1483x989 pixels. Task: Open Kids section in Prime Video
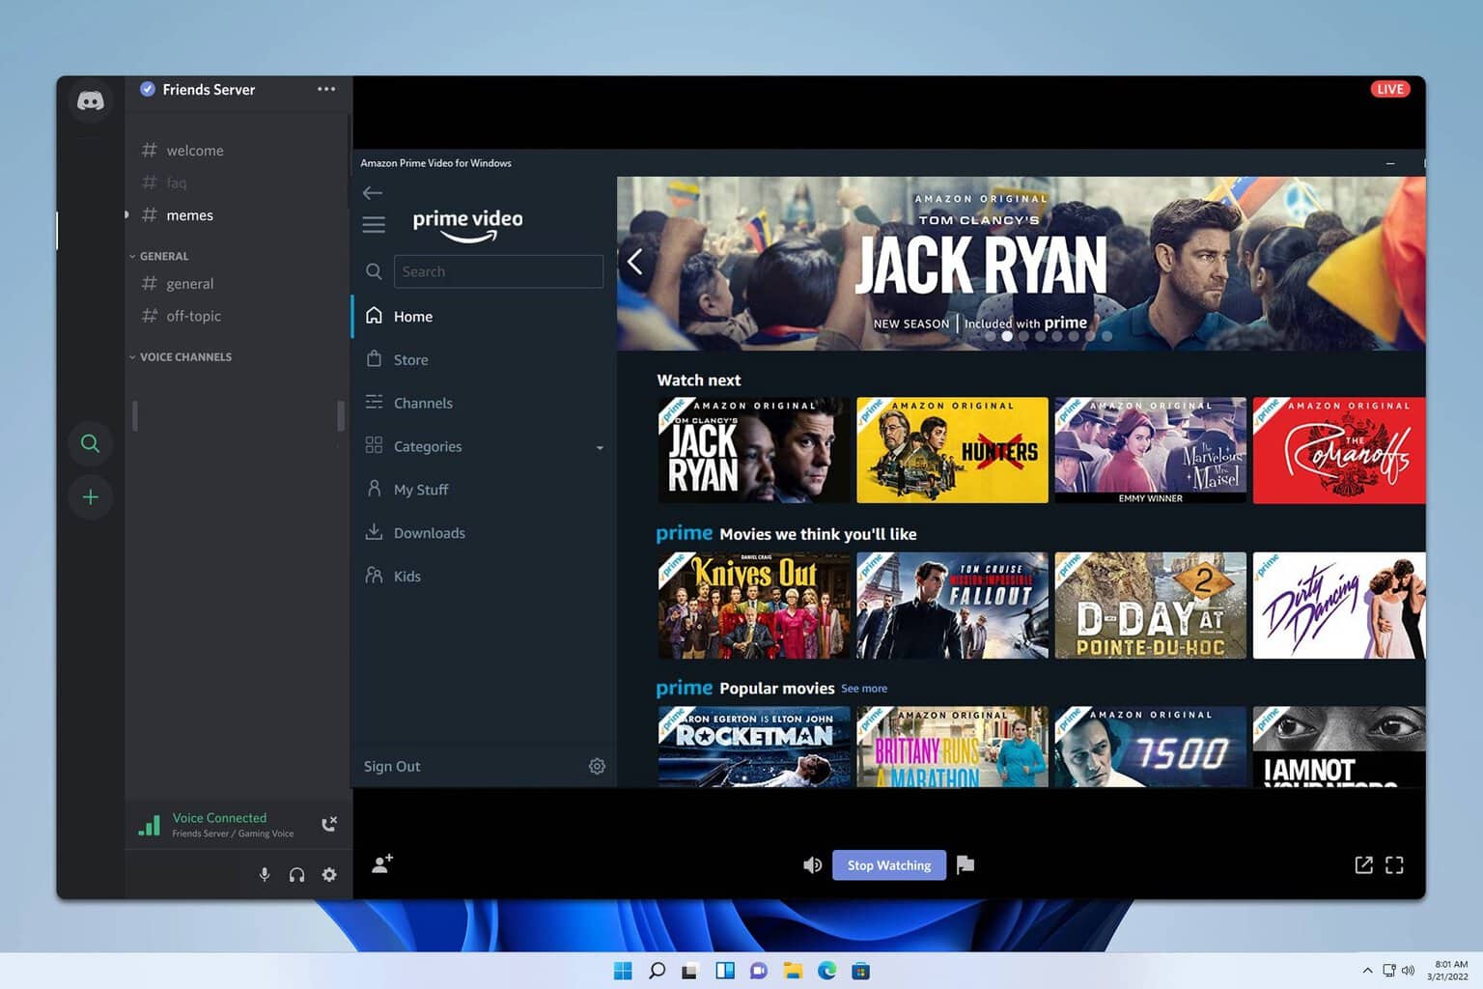(484, 577)
